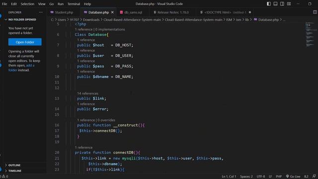Viewport: 318px width, 179px height.
Task: Open Go menu
Action: pyautogui.click(x=52, y=4)
